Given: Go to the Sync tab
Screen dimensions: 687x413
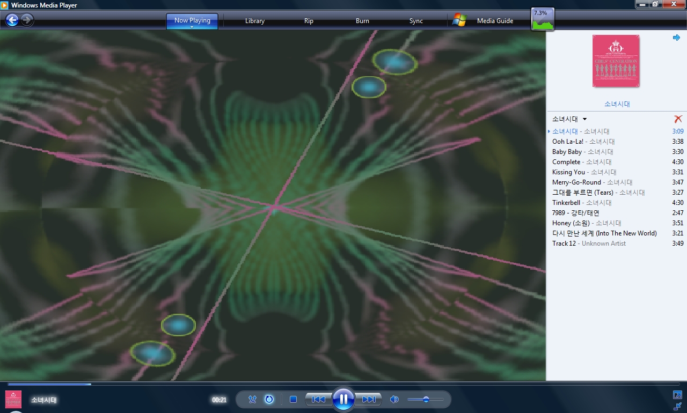Looking at the screenshot, I should 416,21.
